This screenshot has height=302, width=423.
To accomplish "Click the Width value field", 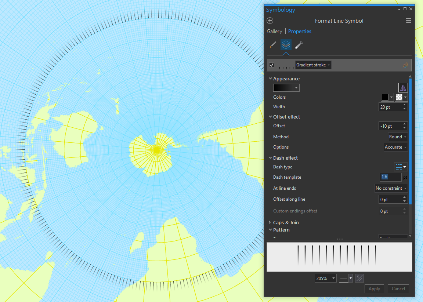I will (x=390, y=107).
